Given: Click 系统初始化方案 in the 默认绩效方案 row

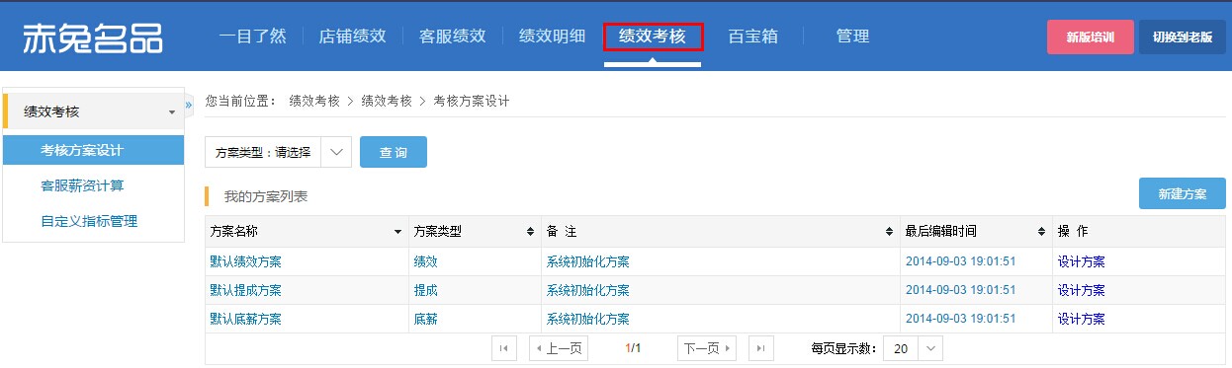Looking at the screenshot, I should pos(587,261).
